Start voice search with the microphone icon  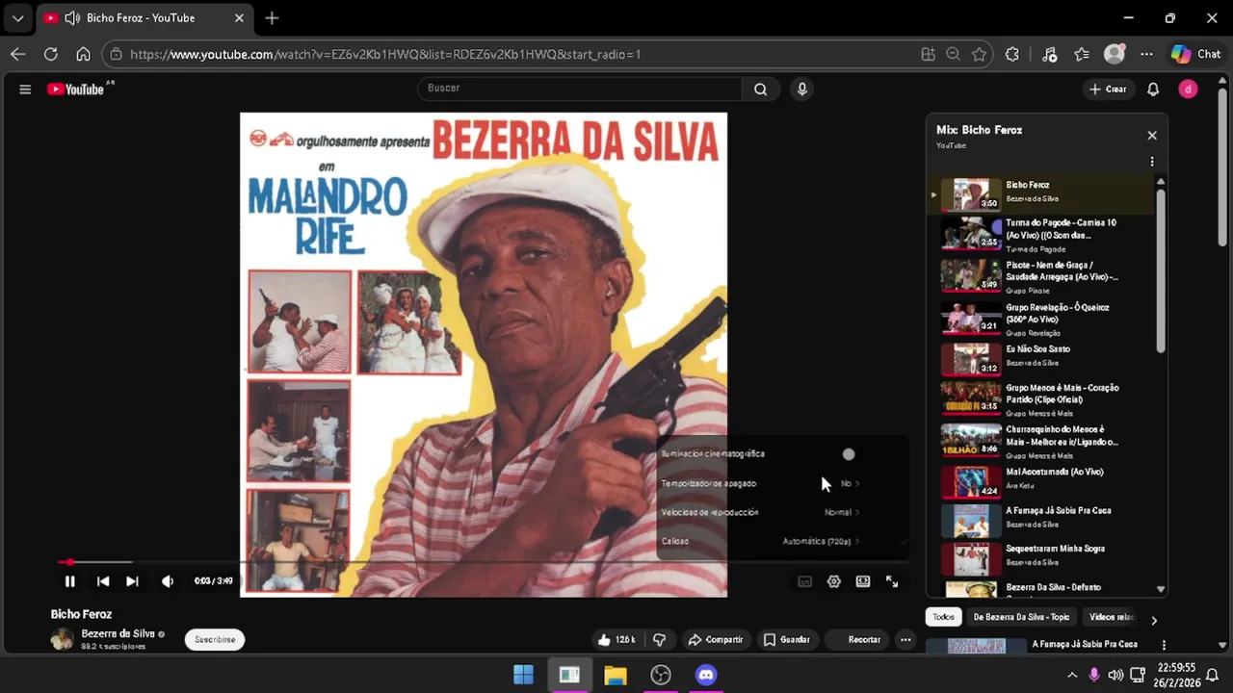click(x=801, y=90)
